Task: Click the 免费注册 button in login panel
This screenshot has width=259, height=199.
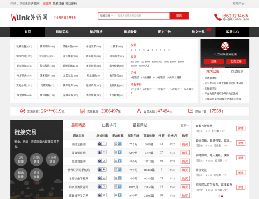Action: pos(236,62)
